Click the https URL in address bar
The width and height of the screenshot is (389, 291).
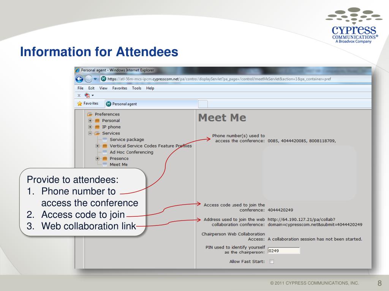(x=219, y=79)
